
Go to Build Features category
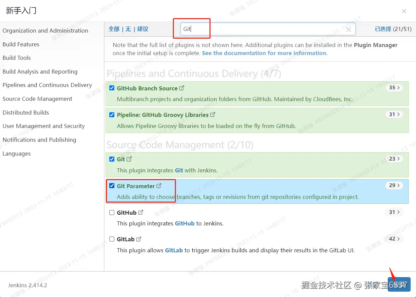point(21,44)
